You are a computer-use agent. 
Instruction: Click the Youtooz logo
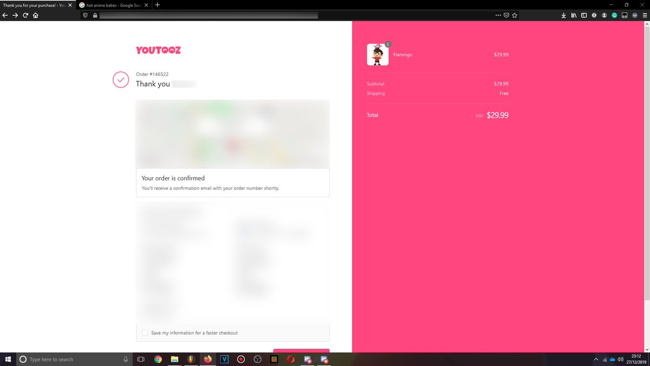[158, 50]
